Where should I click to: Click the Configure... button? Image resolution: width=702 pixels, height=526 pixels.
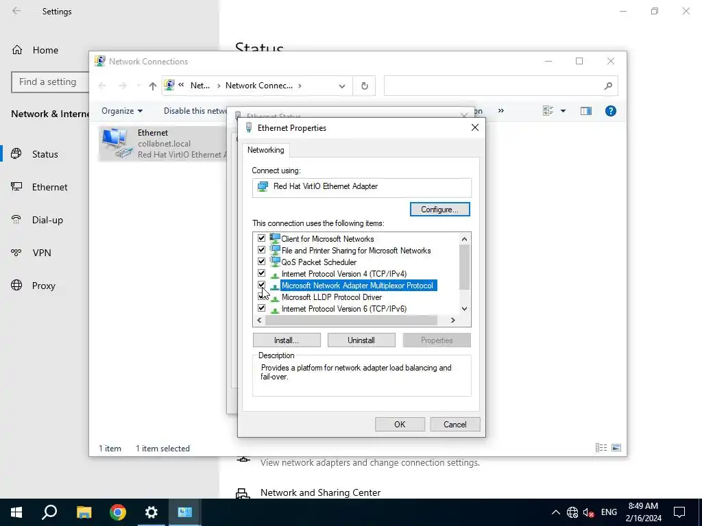[x=439, y=210]
